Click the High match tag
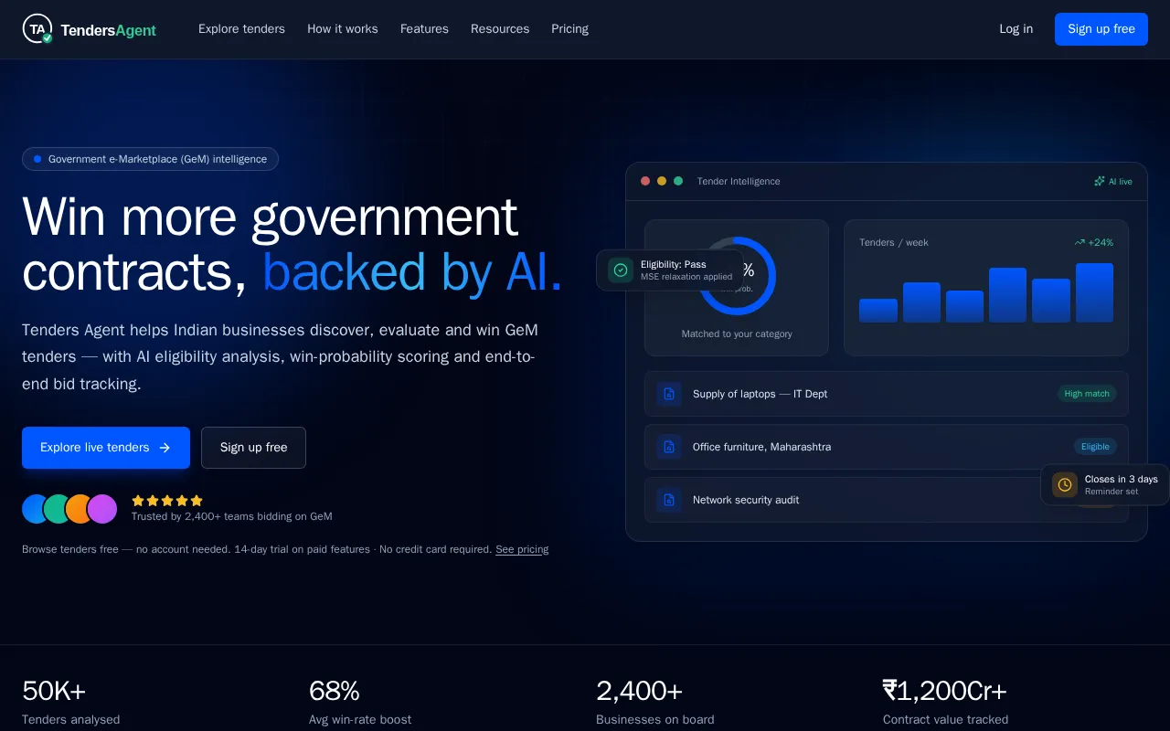Viewport: 1170px width, 731px height. click(1087, 394)
